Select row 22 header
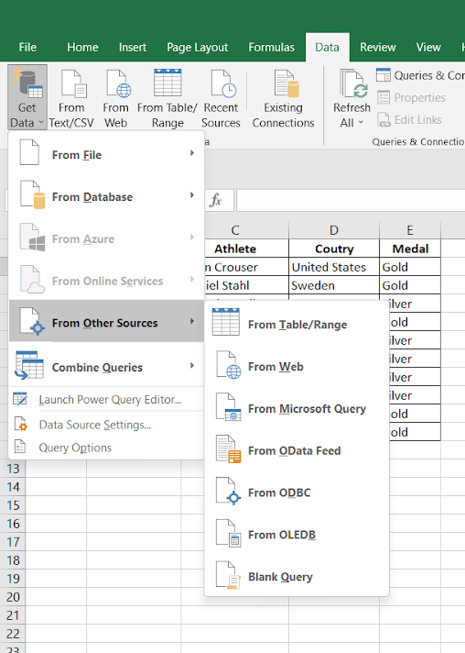Image resolution: width=465 pixels, height=653 pixels. [13, 634]
